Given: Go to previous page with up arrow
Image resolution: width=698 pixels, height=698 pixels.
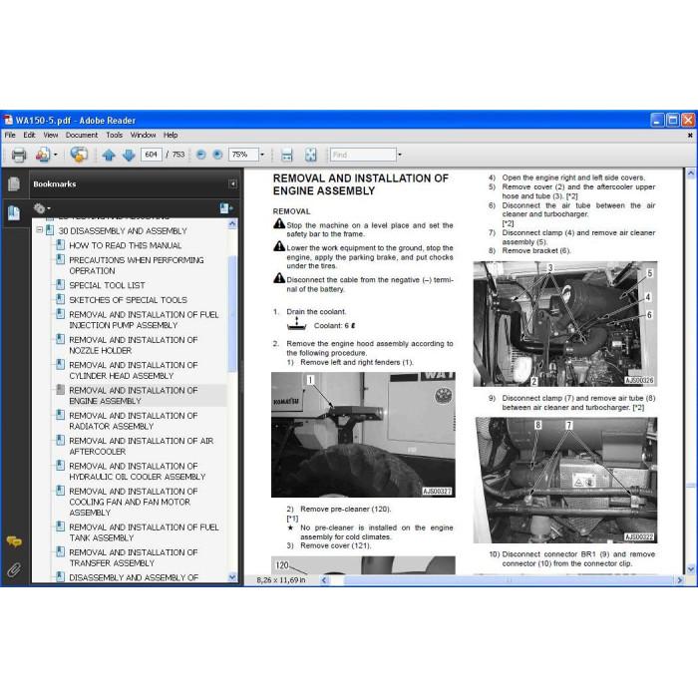Looking at the screenshot, I should coord(109,155).
